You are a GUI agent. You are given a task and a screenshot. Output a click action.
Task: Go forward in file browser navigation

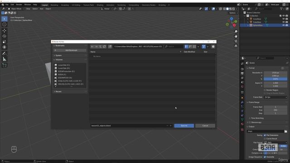pos(97,47)
